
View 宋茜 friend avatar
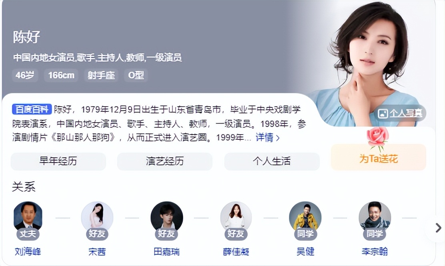pos(97,217)
